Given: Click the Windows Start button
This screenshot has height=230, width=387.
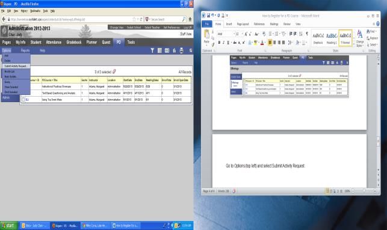Looking at the screenshot, I should pyautogui.click(x=9, y=225).
